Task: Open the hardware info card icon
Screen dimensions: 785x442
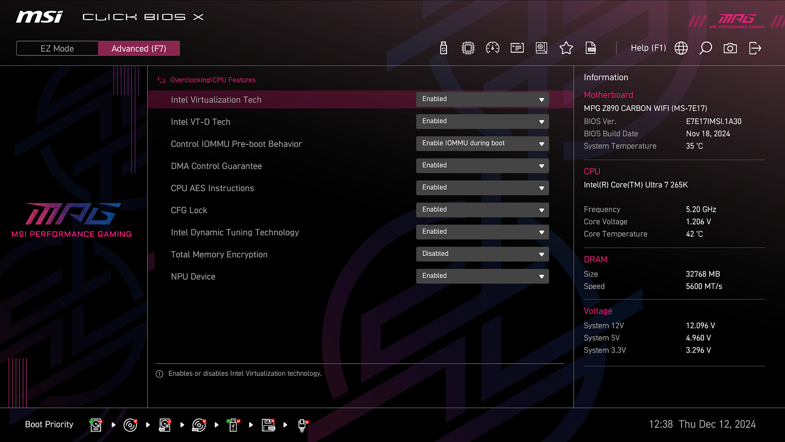Action: click(517, 48)
